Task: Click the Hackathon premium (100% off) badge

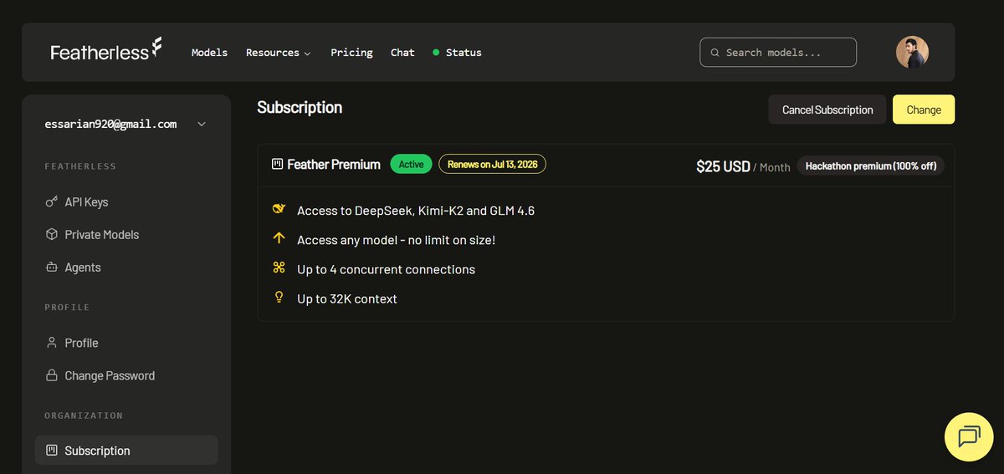Action: tap(870, 166)
